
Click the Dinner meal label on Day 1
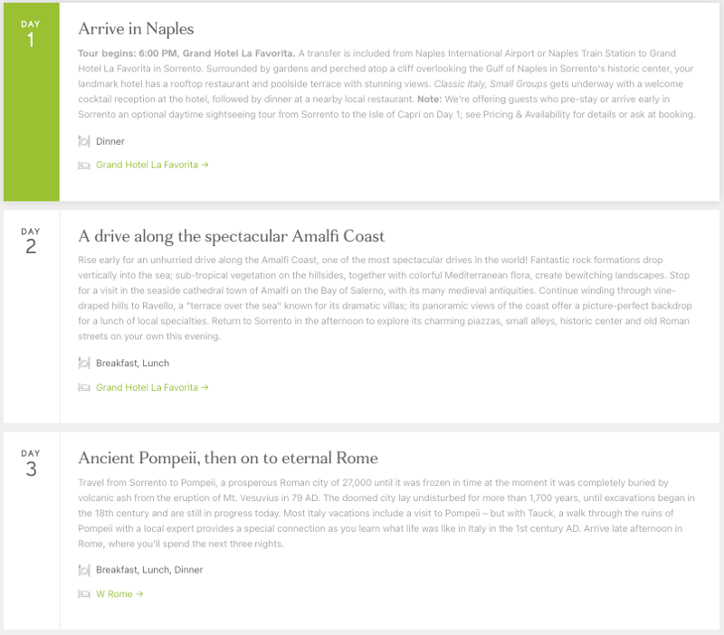[x=110, y=141]
